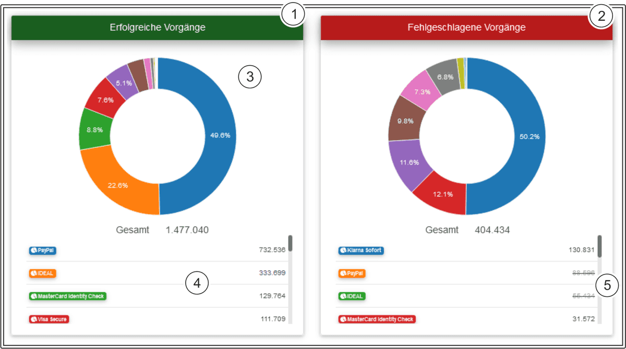This screenshot has height=349, width=626.
Task: Click the green Erfolgreiche Vorgänge header
Action: 157,28
